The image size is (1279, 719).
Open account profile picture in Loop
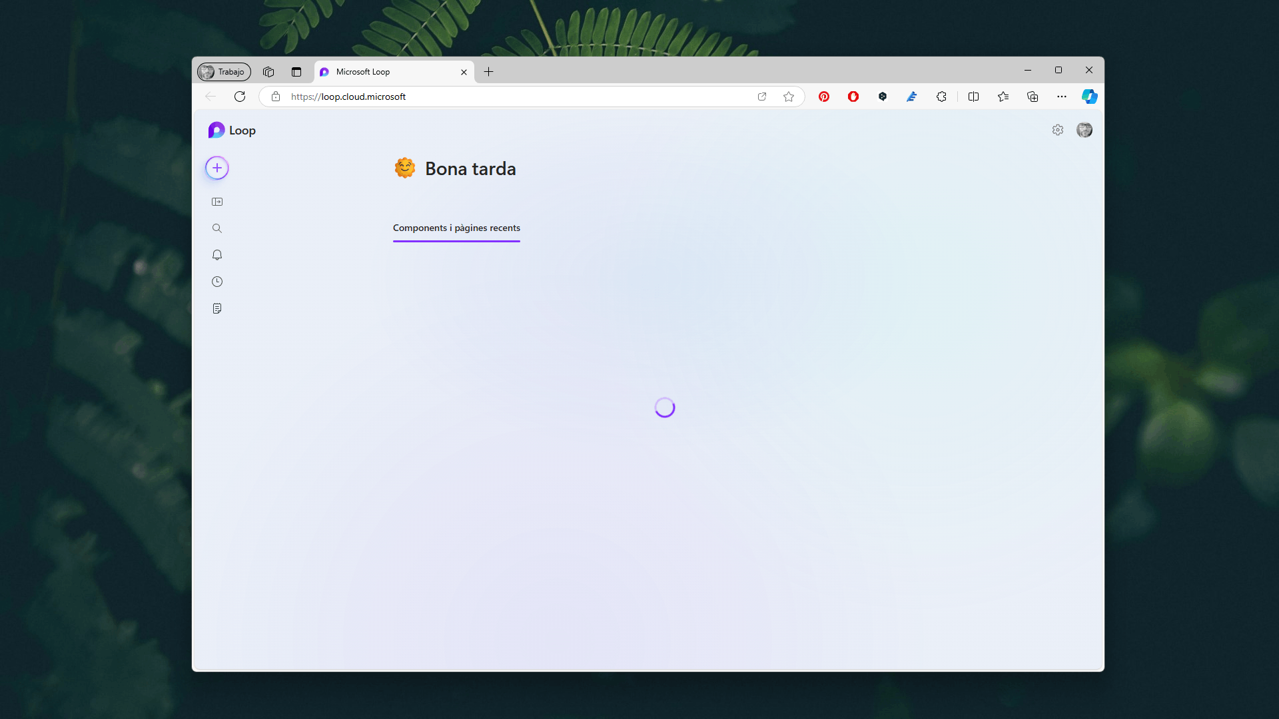coord(1084,130)
